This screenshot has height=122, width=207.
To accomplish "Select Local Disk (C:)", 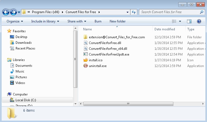I will 37,100.
